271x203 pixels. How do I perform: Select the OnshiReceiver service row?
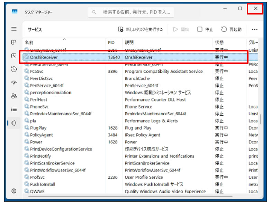(140, 57)
